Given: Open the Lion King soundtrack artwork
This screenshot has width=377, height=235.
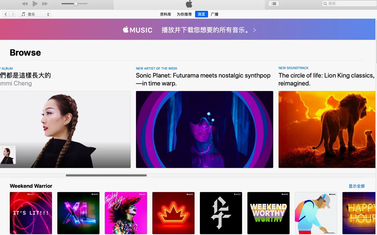Looking at the screenshot, I should coord(327,130).
